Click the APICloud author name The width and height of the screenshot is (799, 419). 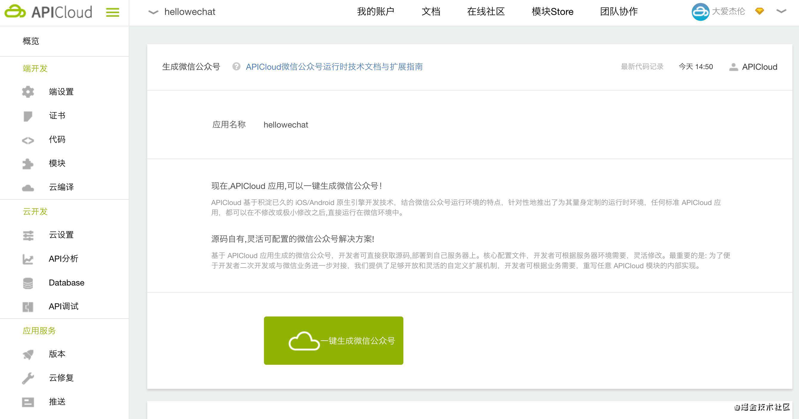760,67
